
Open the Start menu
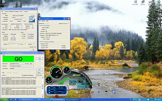[4, 100]
